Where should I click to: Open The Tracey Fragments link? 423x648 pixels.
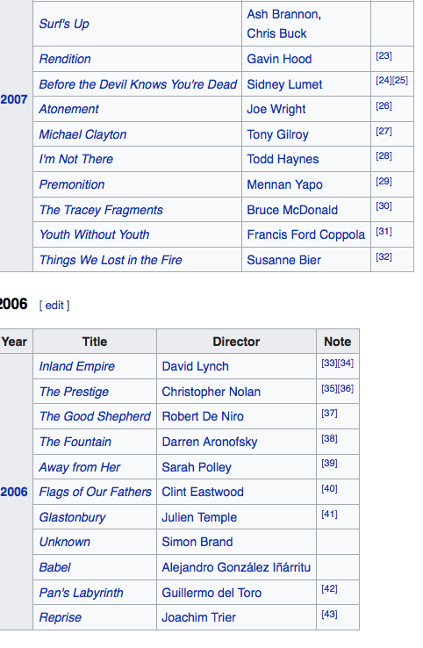coord(101,210)
